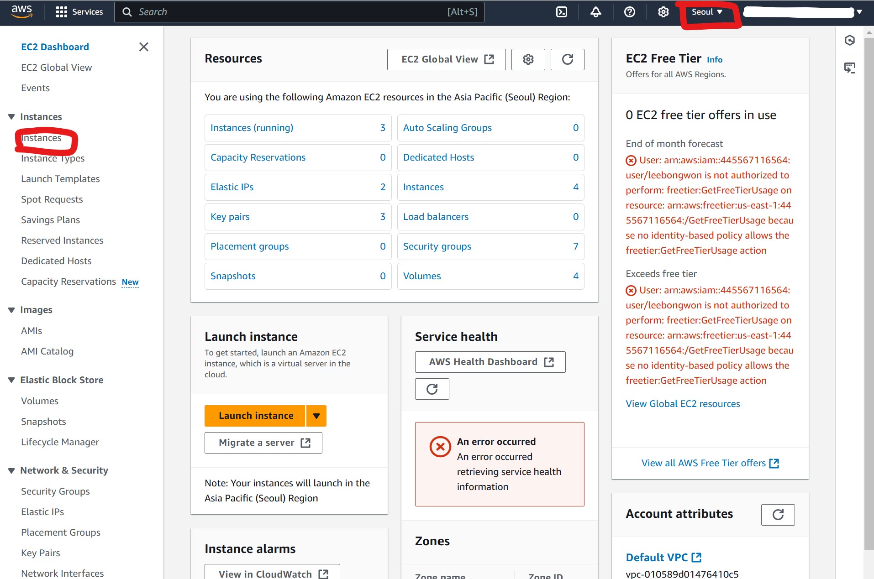Open the Region selector showing Seoul
874x579 pixels.
pos(707,12)
